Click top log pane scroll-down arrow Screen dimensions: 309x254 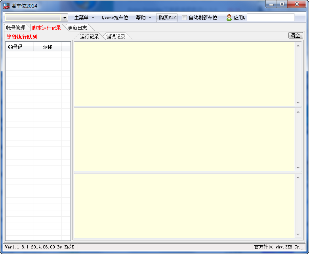[x=298, y=103]
